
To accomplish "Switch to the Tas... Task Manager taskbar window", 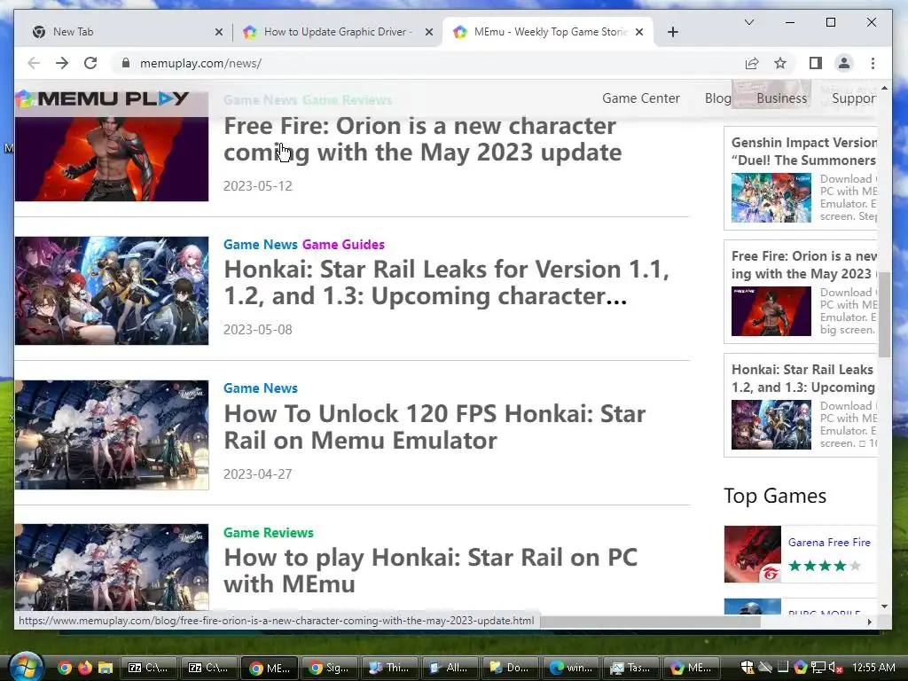I will pyautogui.click(x=630, y=669).
